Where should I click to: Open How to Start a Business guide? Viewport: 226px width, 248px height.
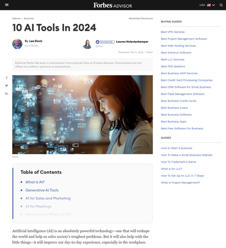point(176,148)
